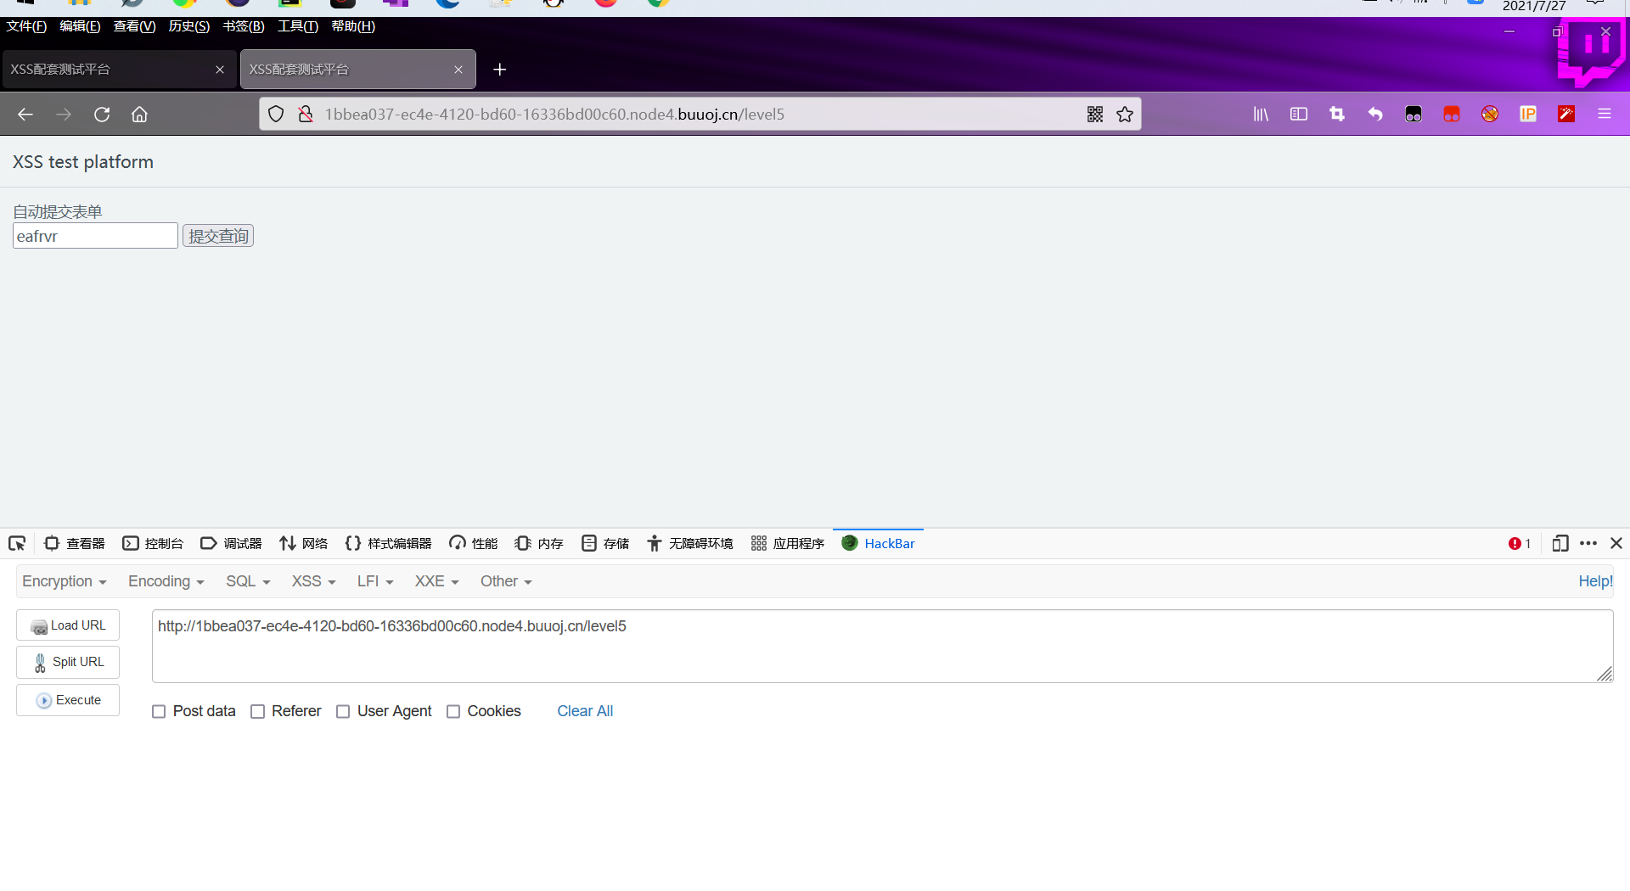
Task: Click the Split URL button
Action: (x=68, y=662)
